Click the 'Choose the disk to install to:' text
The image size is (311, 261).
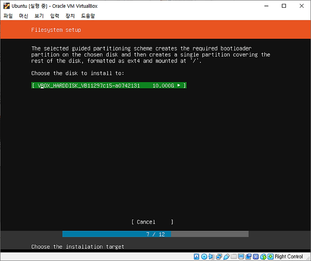pyautogui.click(x=78, y=73)
